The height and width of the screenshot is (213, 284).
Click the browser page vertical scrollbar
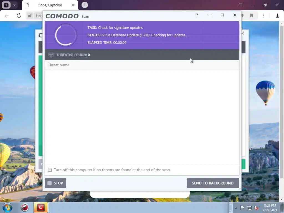[x=282, y=102]
